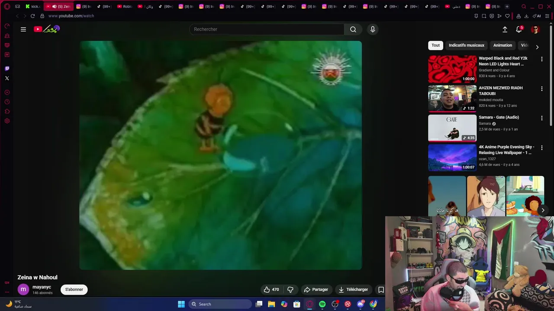Open the Opera GX main menu logo
The height and width of the screenshot is (311, 554).
7,6
